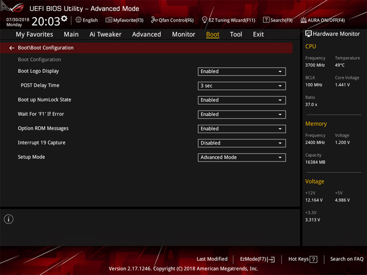Click the info circle icon
Viewport: 367px width, 275px height.
click(9, 219)
